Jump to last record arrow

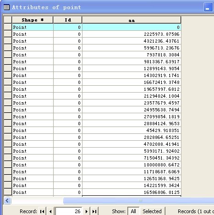point(94,211)
